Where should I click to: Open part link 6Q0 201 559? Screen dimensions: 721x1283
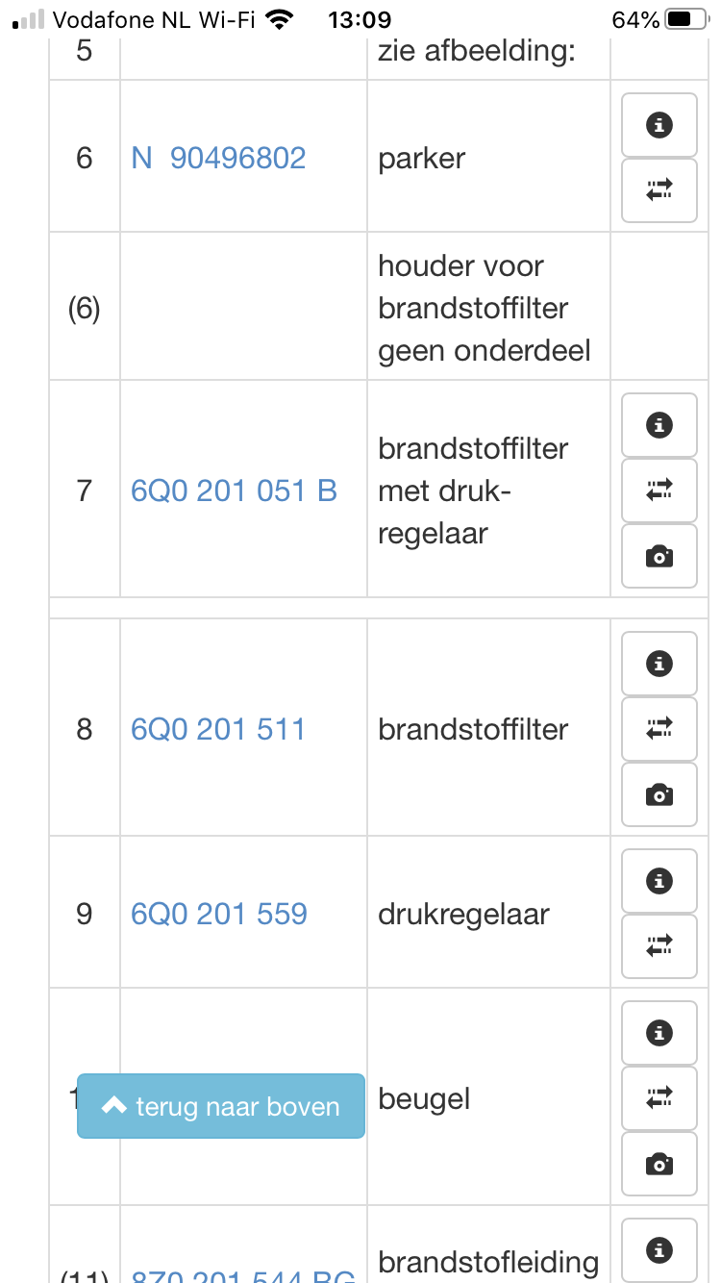(x=219, y=914)
